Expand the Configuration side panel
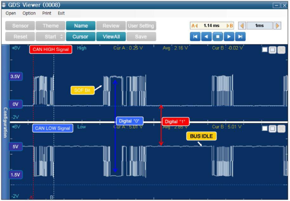 (x=5, y=122)
